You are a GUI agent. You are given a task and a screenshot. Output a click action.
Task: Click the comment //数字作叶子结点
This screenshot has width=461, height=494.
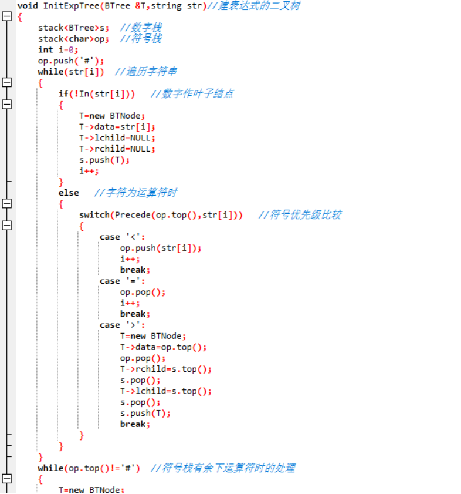point(192,93)
